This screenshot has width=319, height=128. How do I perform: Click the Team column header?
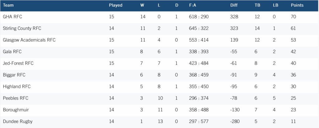(8, 5)
